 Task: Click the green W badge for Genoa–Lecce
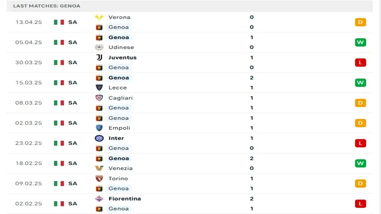360,83
